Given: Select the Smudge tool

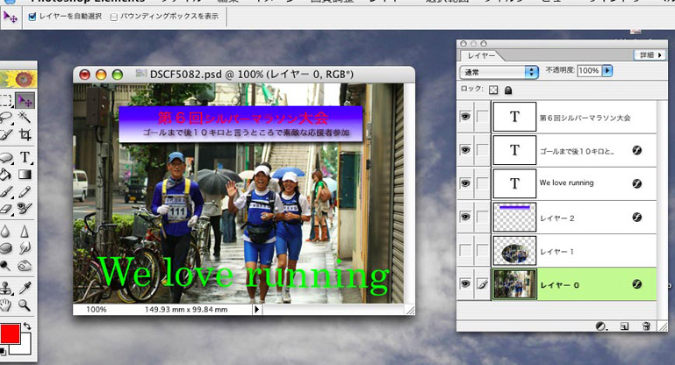Looking at the screenshot, I should pyautogui.click(x=25, y=248).
